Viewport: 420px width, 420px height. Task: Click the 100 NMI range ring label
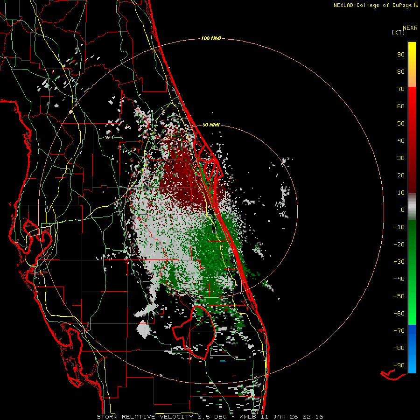[211, 39]
